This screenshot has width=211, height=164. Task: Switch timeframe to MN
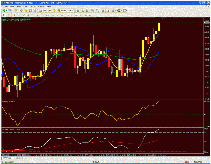[90, 15]
